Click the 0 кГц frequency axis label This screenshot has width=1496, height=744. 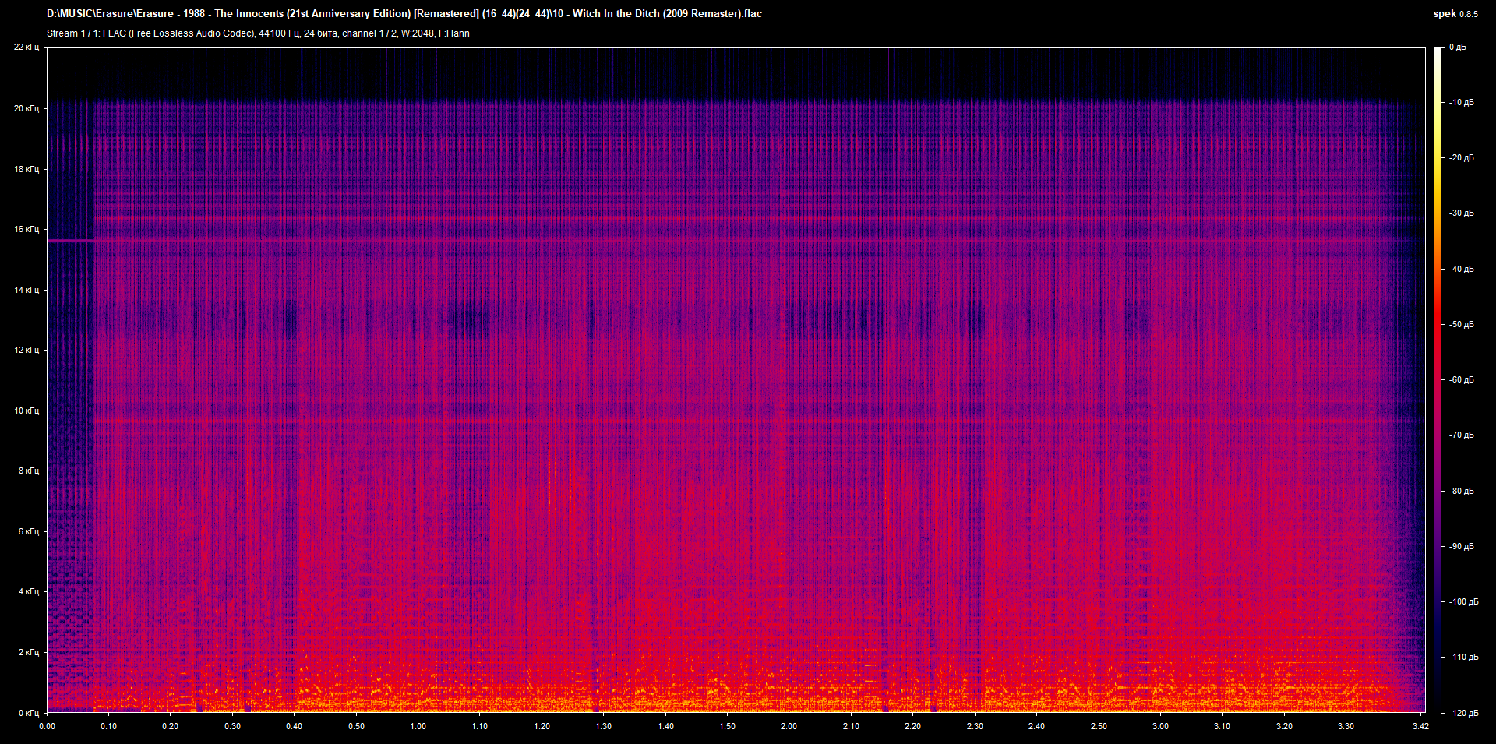(29, 713)
